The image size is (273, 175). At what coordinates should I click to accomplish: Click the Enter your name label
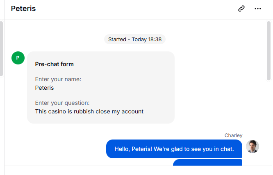click(x=58, y=79)
